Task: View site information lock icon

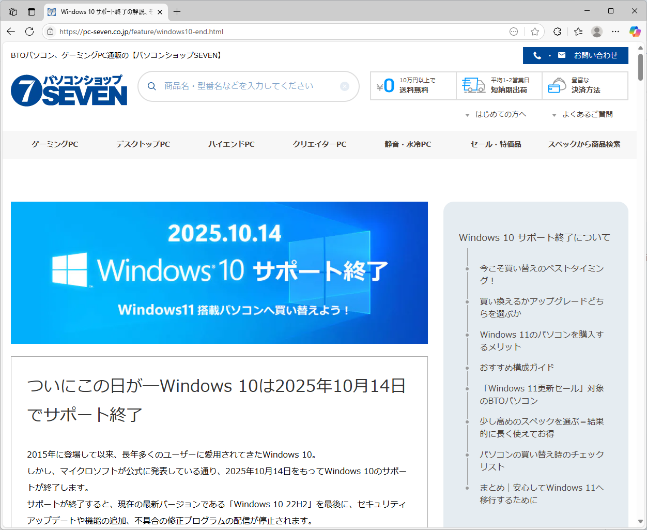Action: (50, 32)
